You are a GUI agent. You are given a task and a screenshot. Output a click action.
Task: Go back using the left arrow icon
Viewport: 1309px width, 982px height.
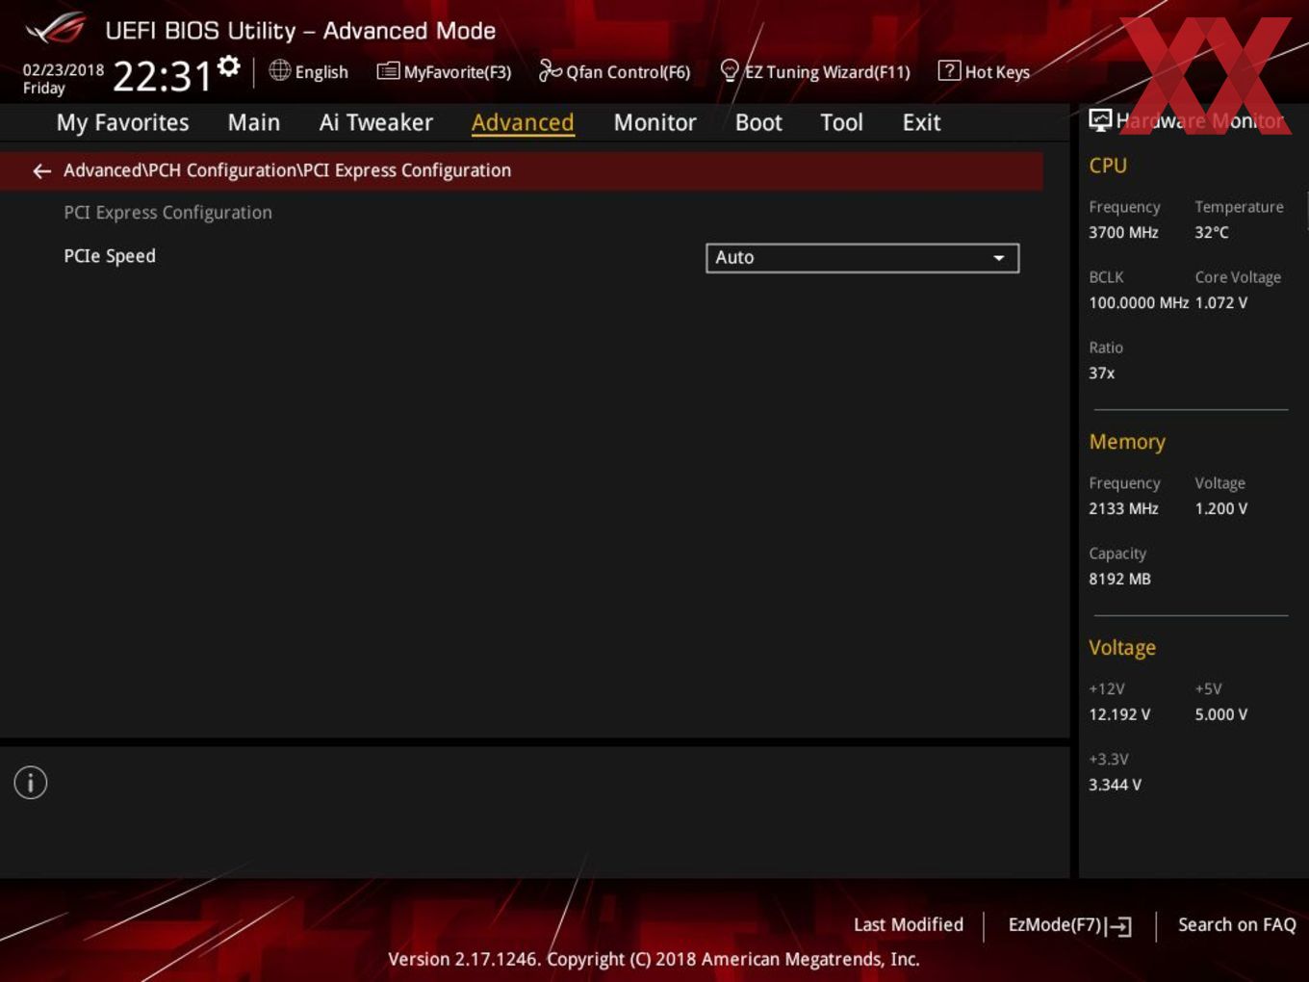tap(41, 170)
